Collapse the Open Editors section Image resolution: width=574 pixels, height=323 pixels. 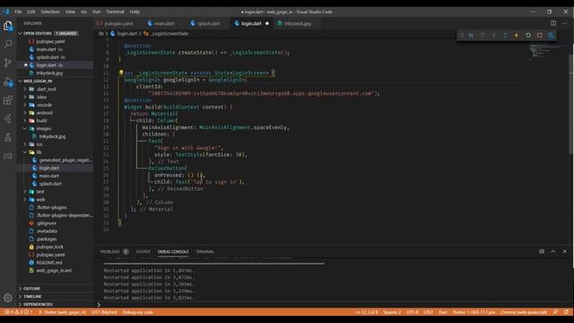coord(55,33)
